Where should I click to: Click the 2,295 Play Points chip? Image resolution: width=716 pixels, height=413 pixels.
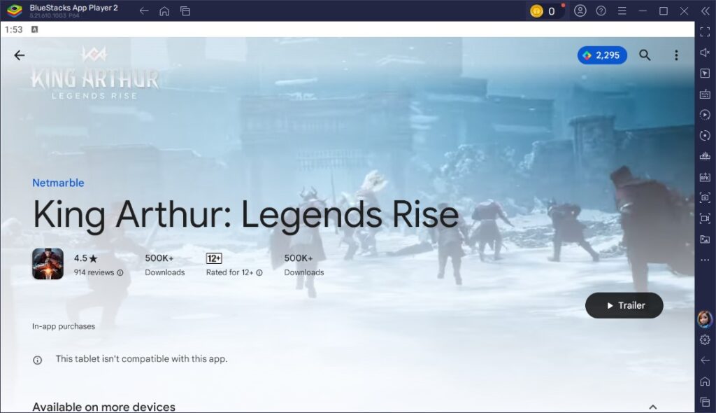click(601, 55)
